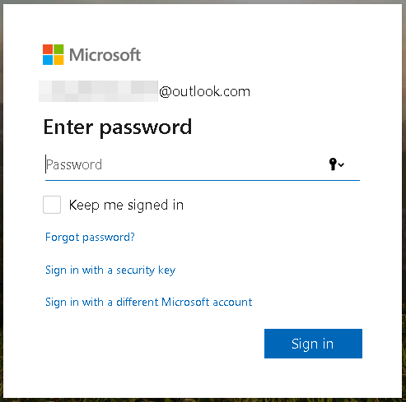Open the saved passwords key menu
This screenshot has width=406, height=402.
[336, 164]
